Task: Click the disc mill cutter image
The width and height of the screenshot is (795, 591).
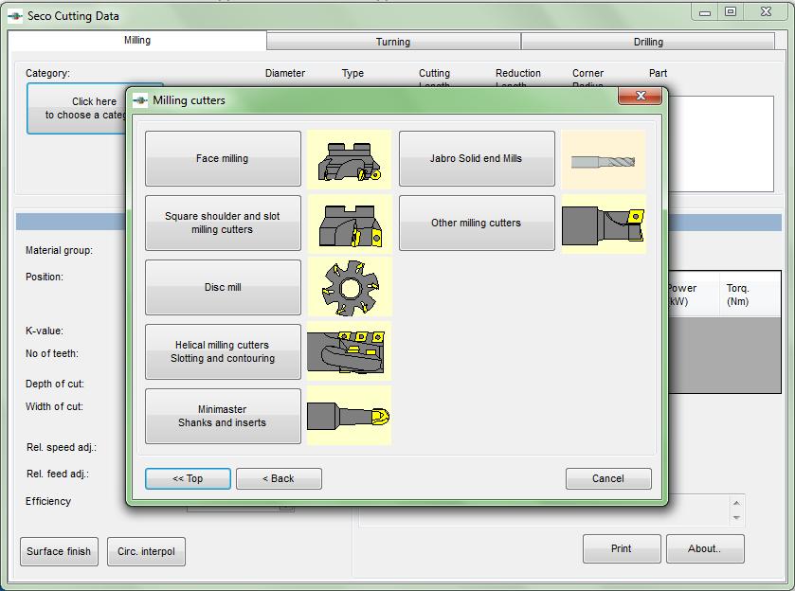Action: pyautogui.click(x=350, y=288)
